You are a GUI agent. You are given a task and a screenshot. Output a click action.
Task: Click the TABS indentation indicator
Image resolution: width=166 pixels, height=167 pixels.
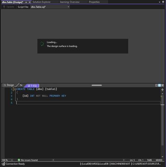click(x=149, y=160)
